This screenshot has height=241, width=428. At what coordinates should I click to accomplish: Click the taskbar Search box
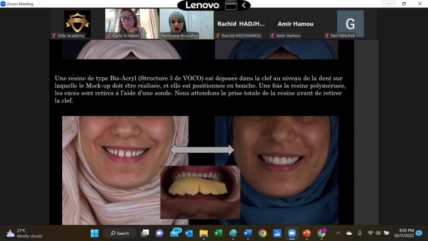point(120,233)
